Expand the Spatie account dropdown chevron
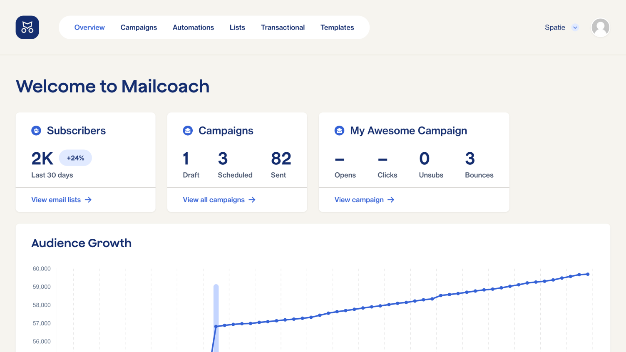 pos(575,27)
